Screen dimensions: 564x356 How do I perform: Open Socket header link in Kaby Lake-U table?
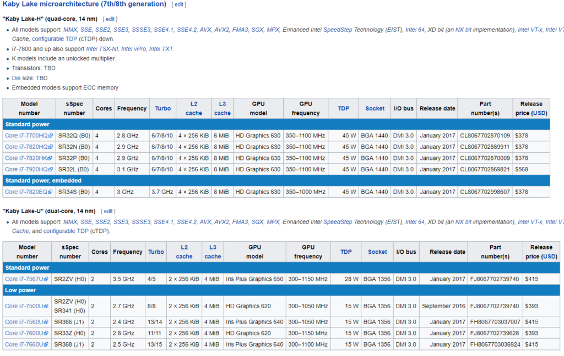coord(377,252)
